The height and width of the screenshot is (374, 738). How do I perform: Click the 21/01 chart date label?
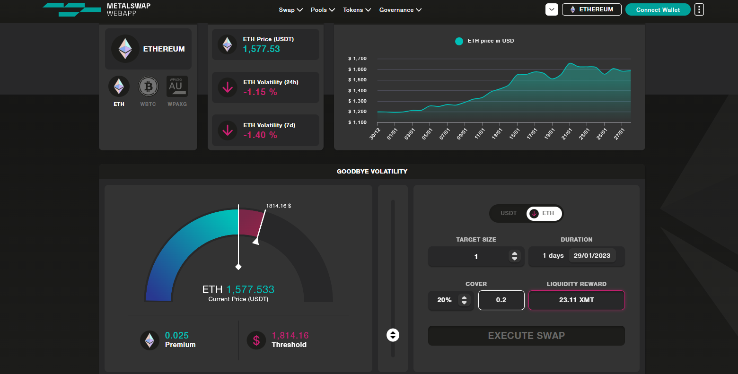(567, 134)
